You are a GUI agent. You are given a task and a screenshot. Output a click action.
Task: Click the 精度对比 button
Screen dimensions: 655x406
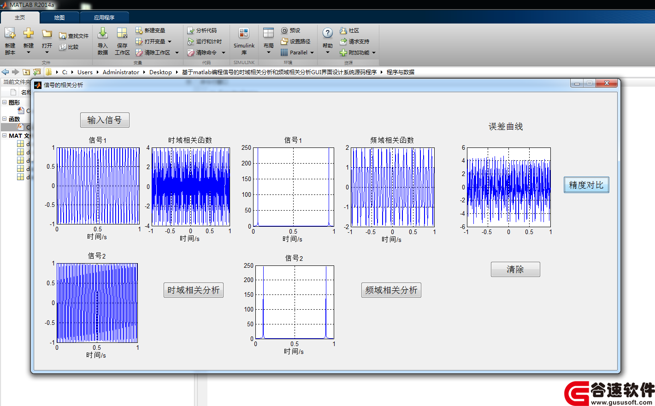coord(586,185)
